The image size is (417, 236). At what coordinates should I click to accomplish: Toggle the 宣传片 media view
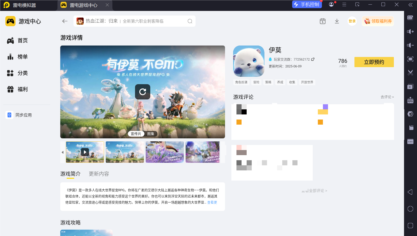tap(136, 134)
